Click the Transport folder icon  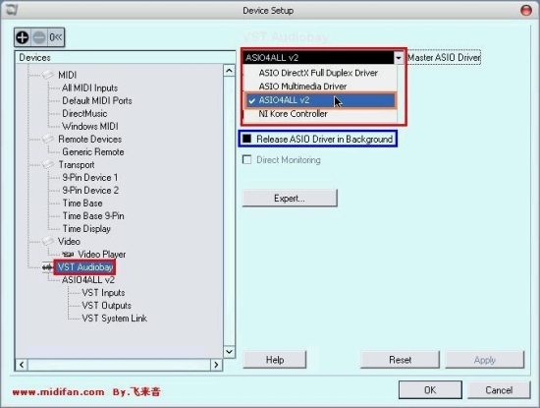tap(48, 164)
